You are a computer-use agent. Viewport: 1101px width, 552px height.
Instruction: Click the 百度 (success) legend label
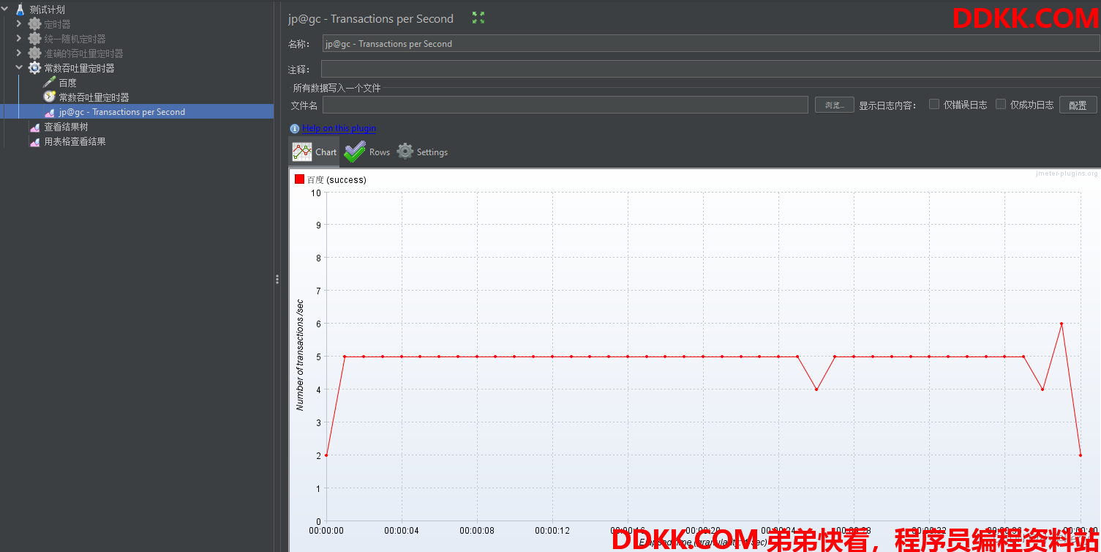(337, 179)
